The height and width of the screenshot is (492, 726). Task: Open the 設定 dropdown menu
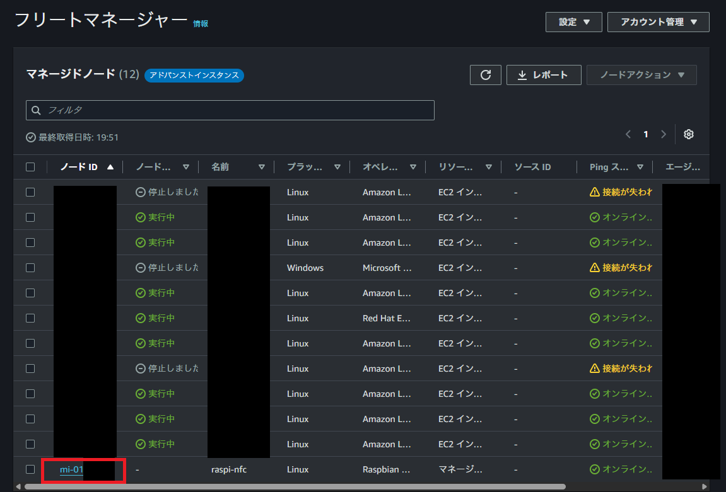click(573, 21)
